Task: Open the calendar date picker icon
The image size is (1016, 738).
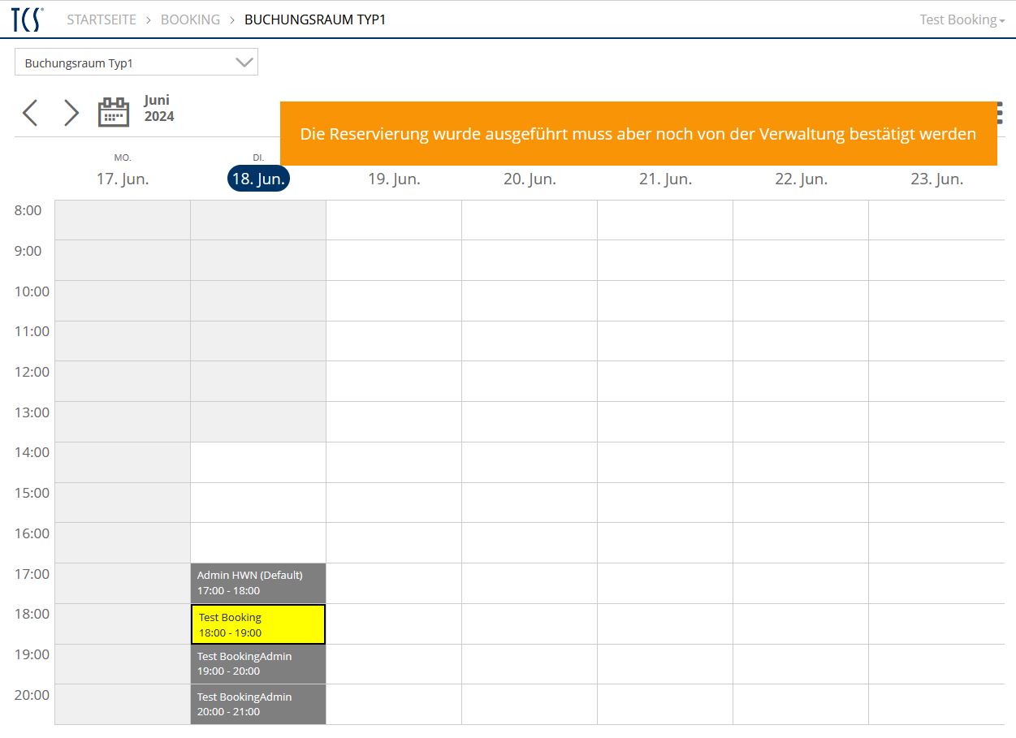Action: click(x=114, y=112)
